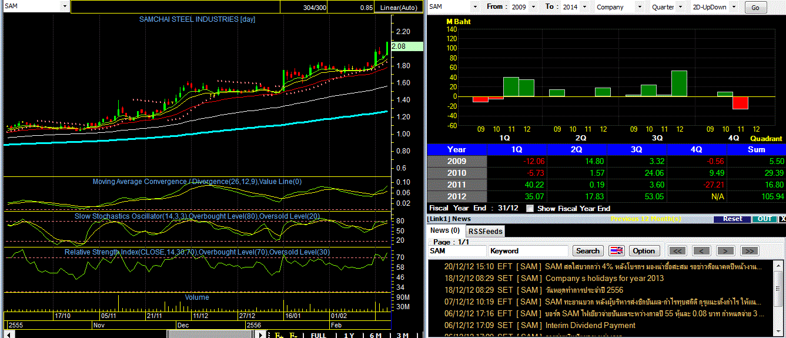Select the 2010 year row header
The width and height of the screenshot is (786, 338).
pos(457,173)
